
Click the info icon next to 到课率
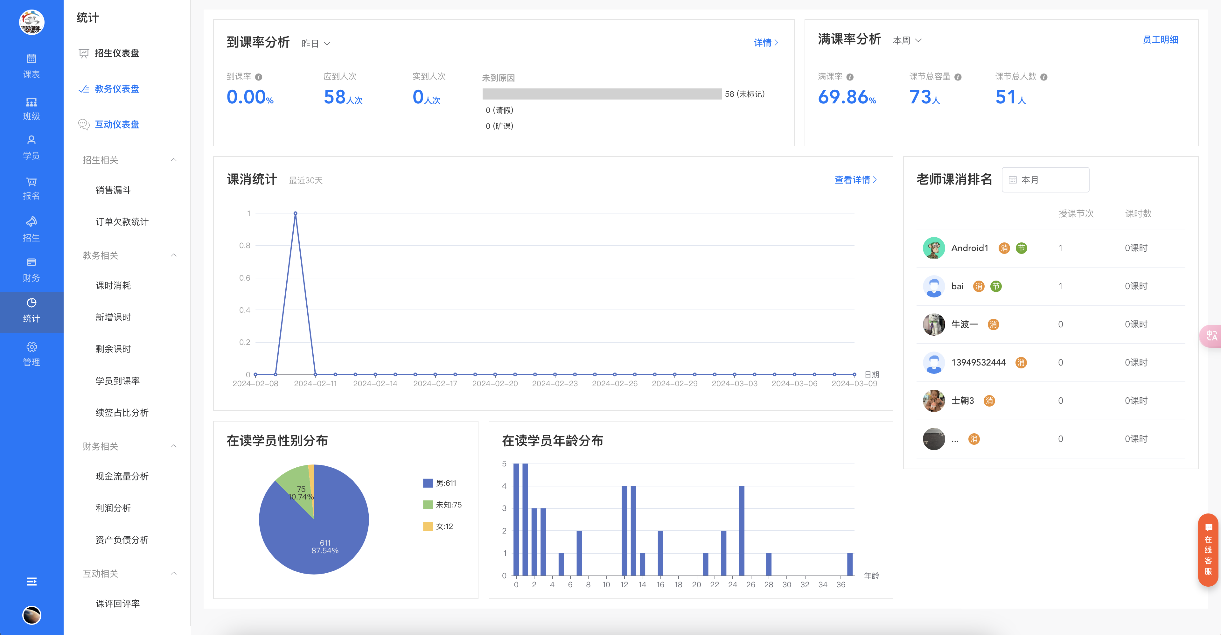(259, 77)
